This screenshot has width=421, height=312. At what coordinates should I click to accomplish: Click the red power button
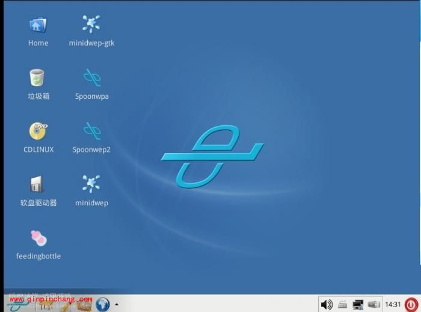coord(411,305)
